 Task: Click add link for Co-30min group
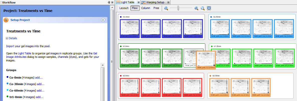click(41, 84)
